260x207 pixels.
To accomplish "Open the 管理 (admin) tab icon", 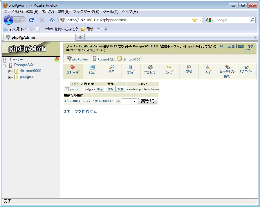I will tap(189, 67).
